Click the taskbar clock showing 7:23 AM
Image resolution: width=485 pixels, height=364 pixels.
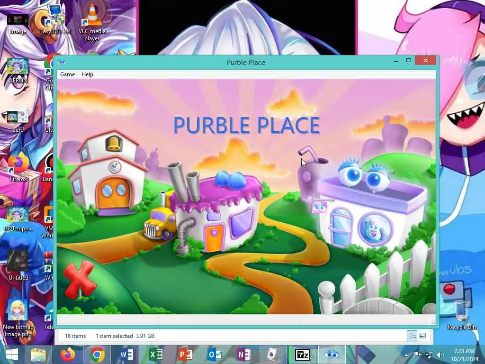pos(464,355)
